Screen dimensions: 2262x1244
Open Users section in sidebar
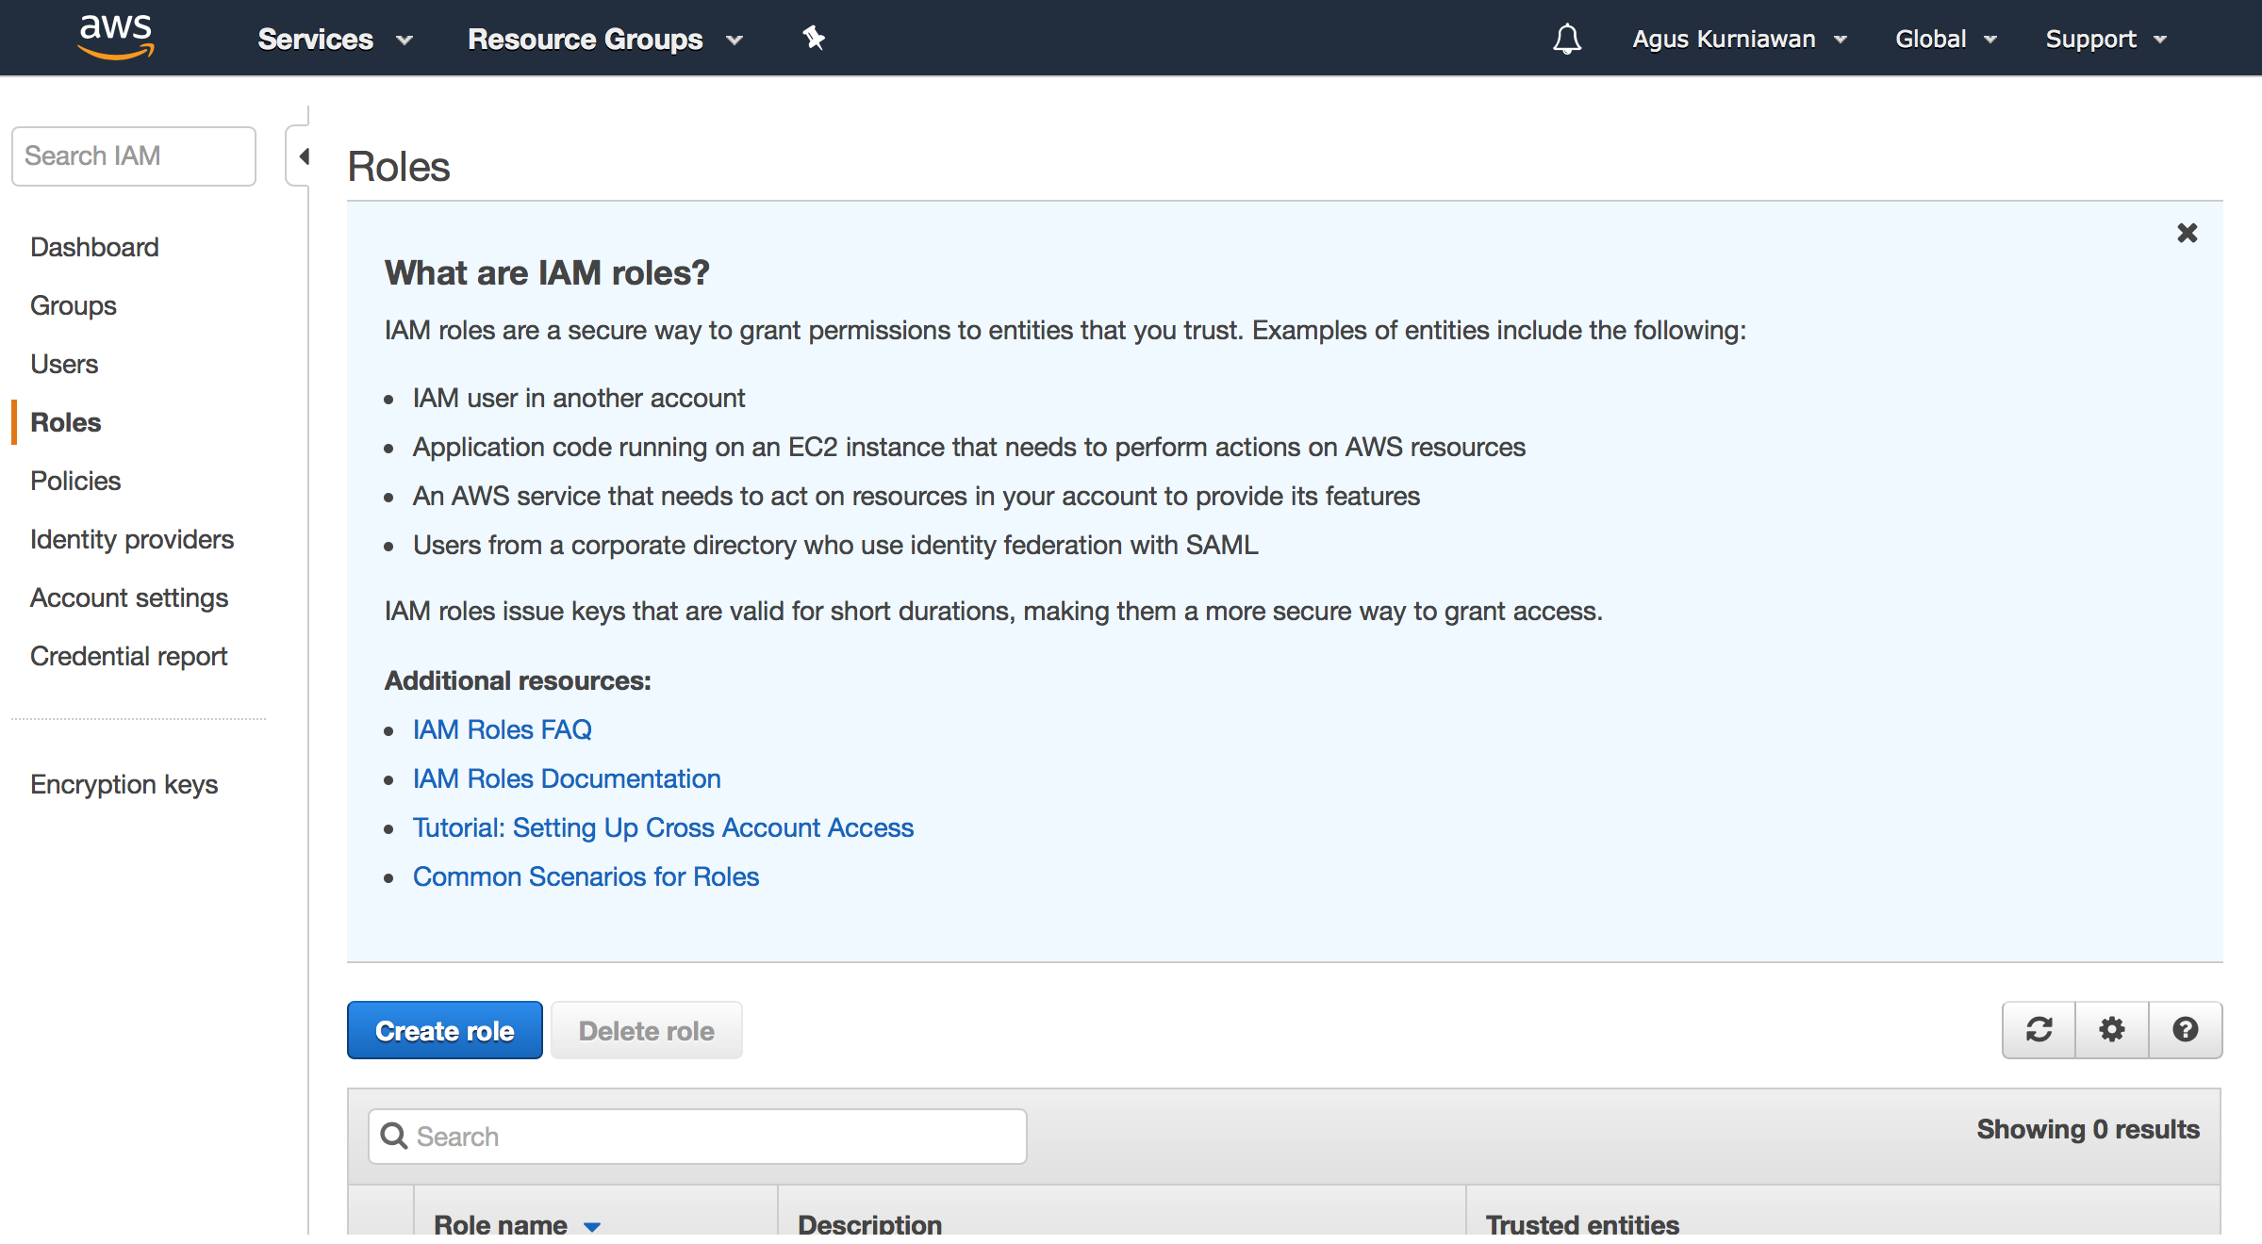(x=64, y=364)
